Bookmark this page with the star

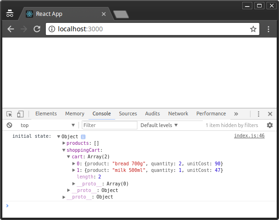(253, 29)
